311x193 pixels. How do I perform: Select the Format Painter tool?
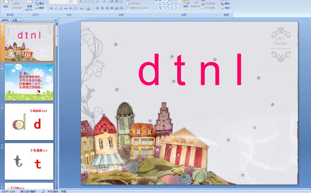[17, 8]
